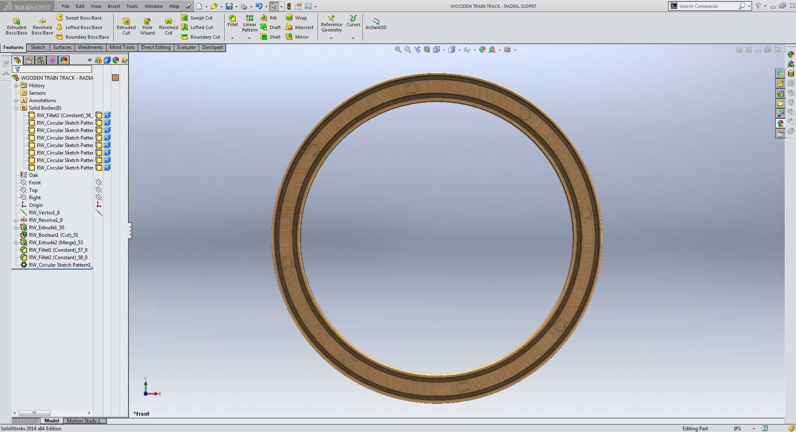Image resolution: width=796 pixels, height=432 pixels.
Task: Click the Swept Boss/Base command
Action: [x=79, y=18]
